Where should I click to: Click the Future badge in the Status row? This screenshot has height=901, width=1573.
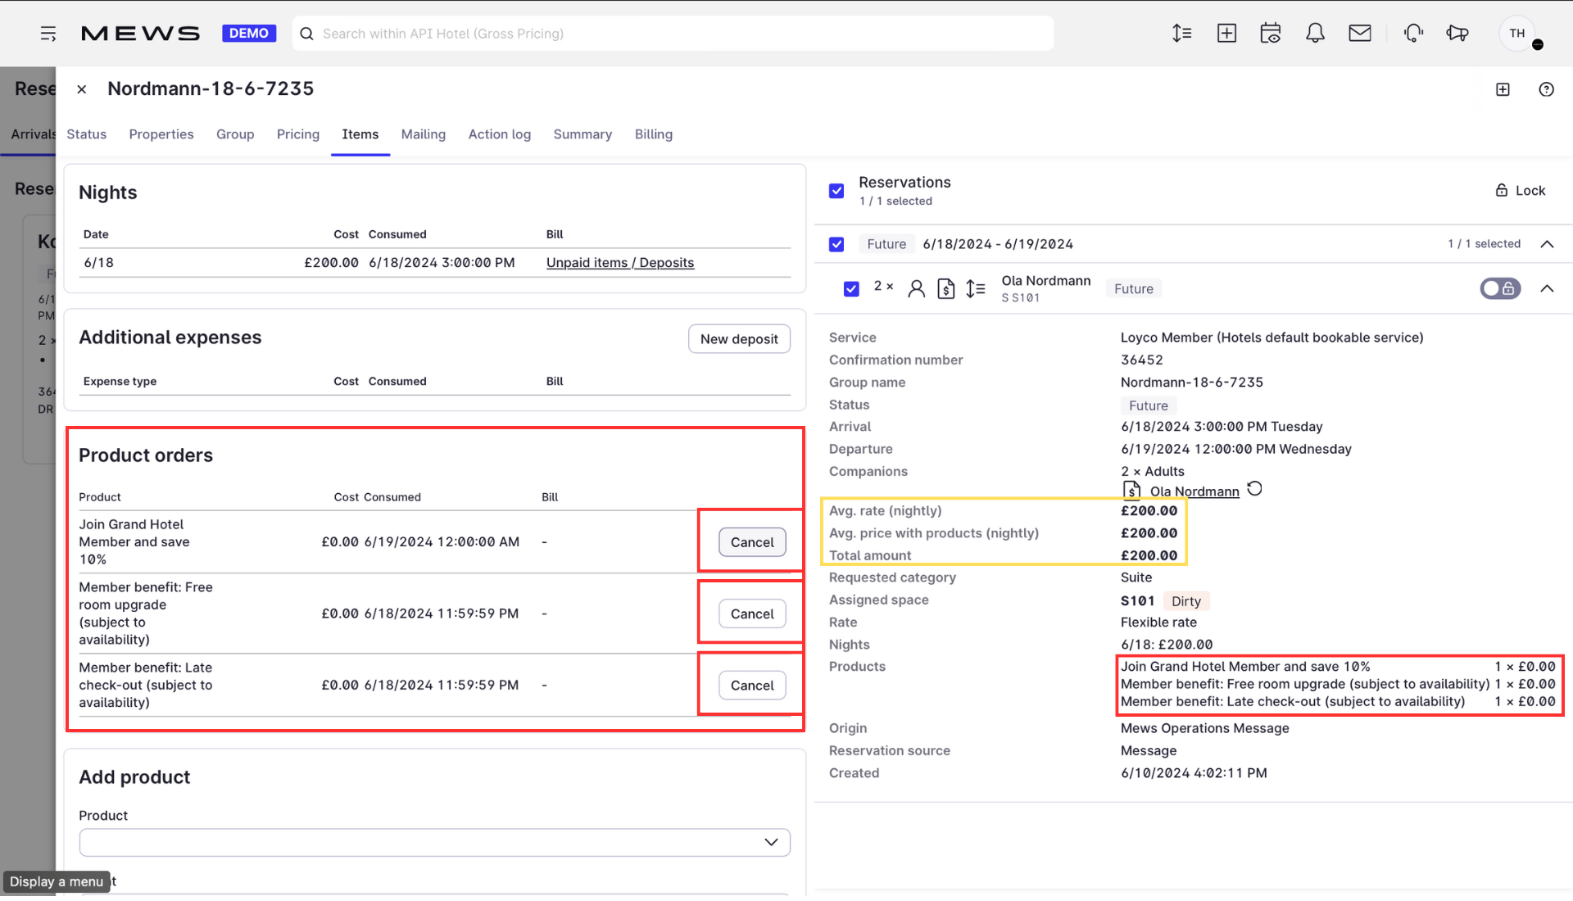click(x=1149, y=405)
